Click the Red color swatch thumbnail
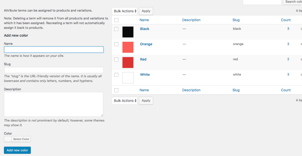Screen dimensions: 302x156 tap(128, 62)
